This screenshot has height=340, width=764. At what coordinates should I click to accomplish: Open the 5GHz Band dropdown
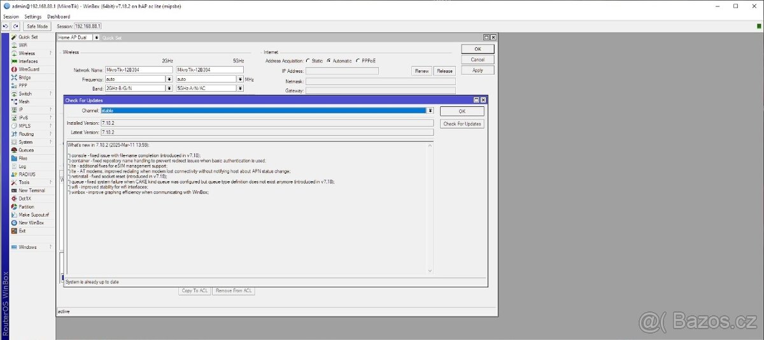point(240,89)
